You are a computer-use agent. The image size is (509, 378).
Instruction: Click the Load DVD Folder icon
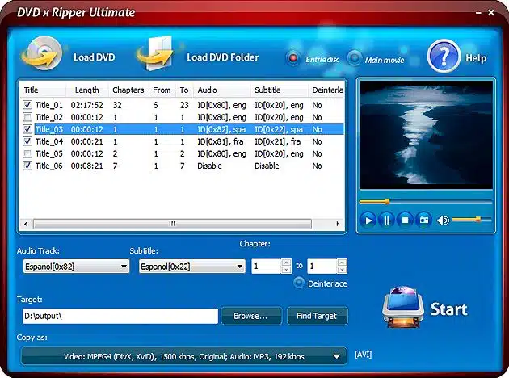[155, 53]
